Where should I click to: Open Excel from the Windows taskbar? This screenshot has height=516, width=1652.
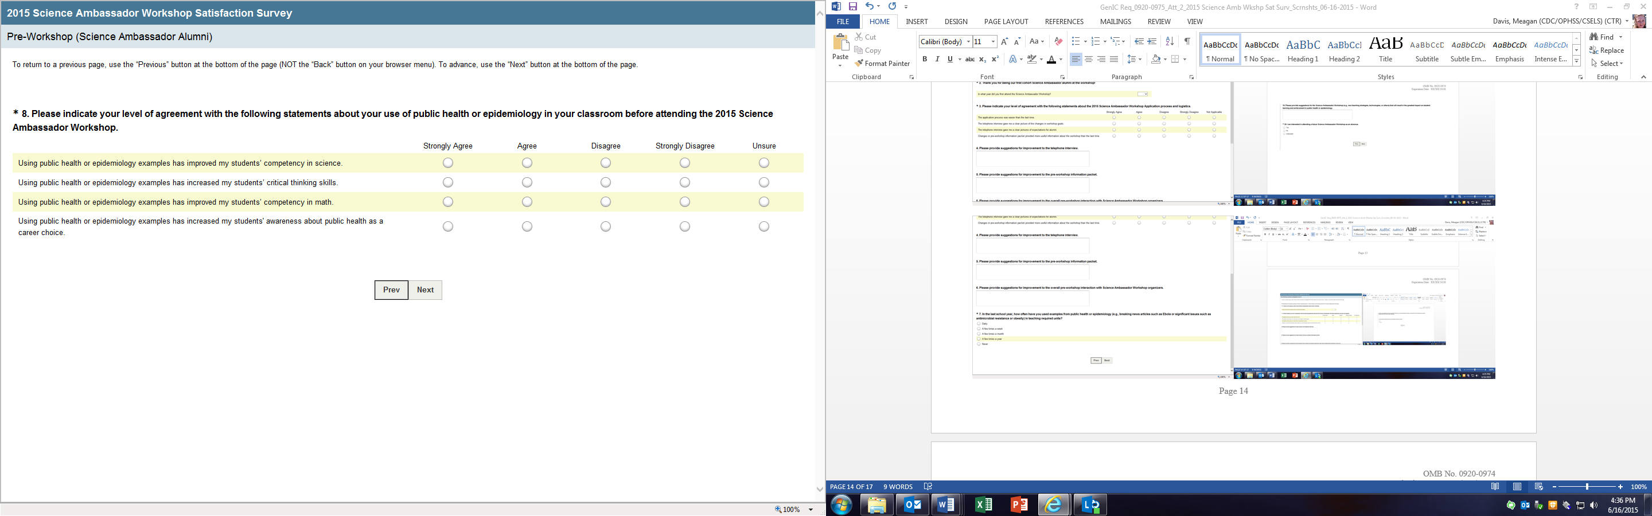[983, 505]
